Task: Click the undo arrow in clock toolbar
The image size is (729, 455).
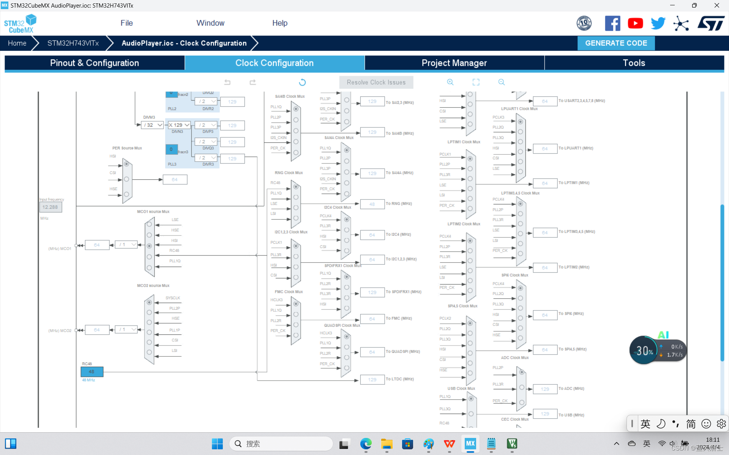Action: coord(227,82)
